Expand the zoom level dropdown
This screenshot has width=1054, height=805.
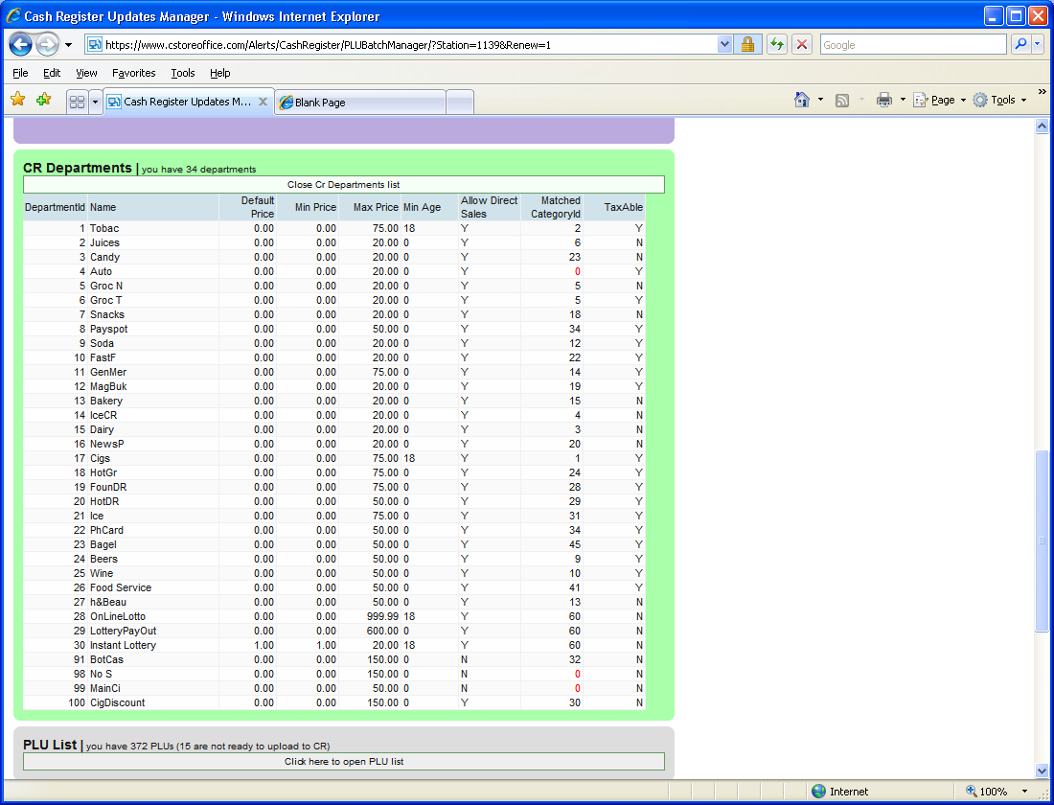coord(1024,792)
